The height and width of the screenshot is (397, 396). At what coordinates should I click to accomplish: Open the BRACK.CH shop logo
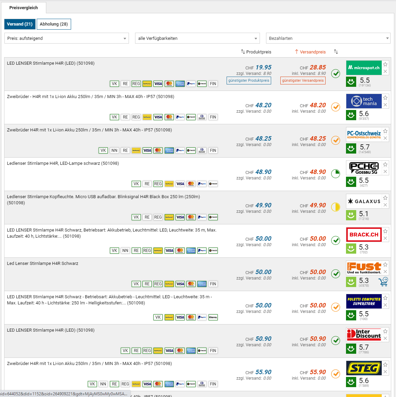(364, 235)
